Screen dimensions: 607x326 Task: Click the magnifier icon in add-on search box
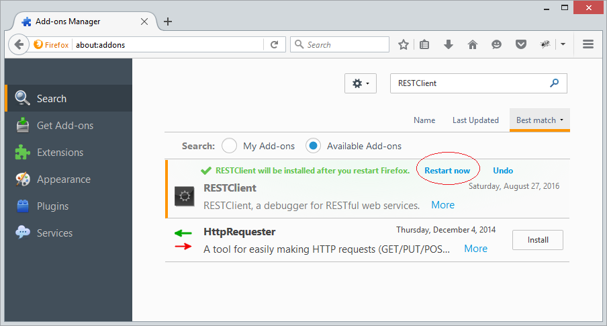555,83
